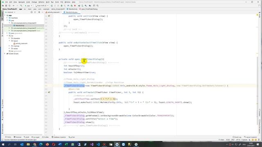Click the yellow warning indicator atop editor
Image resolution: width=262 pixels, height=147 pixels.
pyautogui.click(x=257, y=15)
